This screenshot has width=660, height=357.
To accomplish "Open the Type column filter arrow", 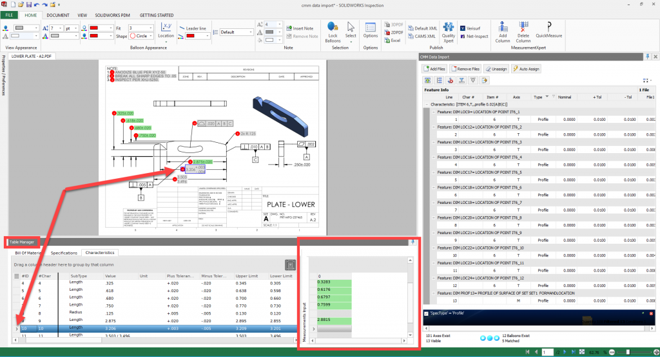I will pyautogui.click(x=547, y=96).
